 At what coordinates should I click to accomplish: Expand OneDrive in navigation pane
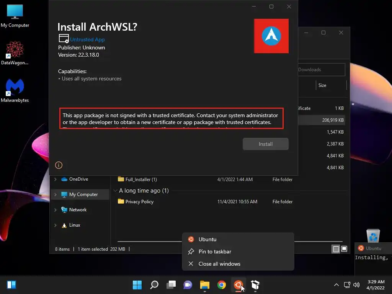pyautogui.click(x=55, y=179)
